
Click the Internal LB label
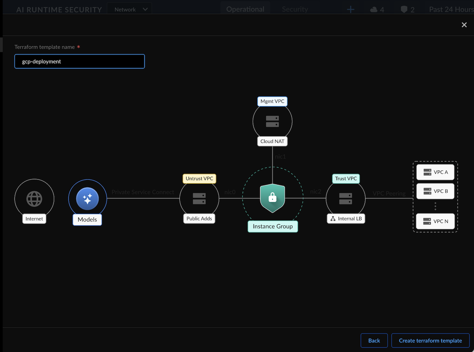click(346, 219)
